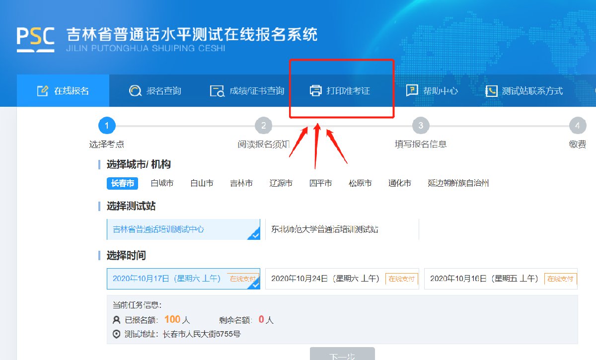
Task: Click the 报名查询 magnifier icon
Action: 135,91
